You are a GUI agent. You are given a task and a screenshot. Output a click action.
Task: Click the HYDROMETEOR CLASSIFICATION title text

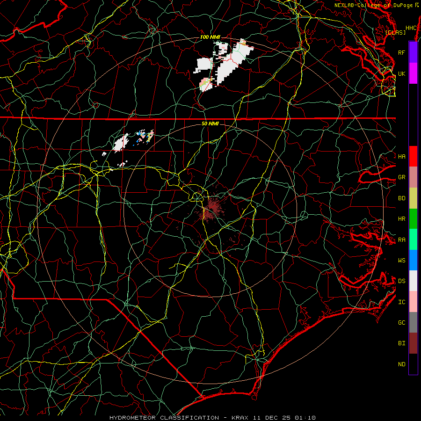(164, 418)
